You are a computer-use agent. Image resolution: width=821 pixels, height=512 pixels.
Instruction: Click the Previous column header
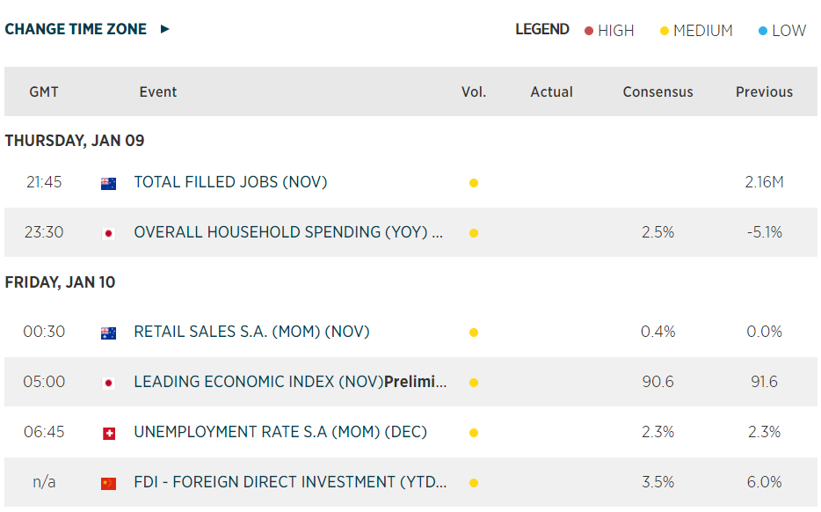tap(764, 91)
